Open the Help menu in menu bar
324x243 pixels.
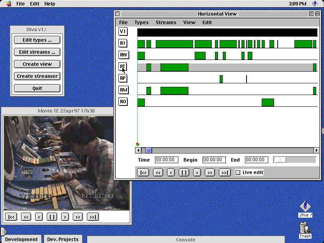click(x=49, y=4)
